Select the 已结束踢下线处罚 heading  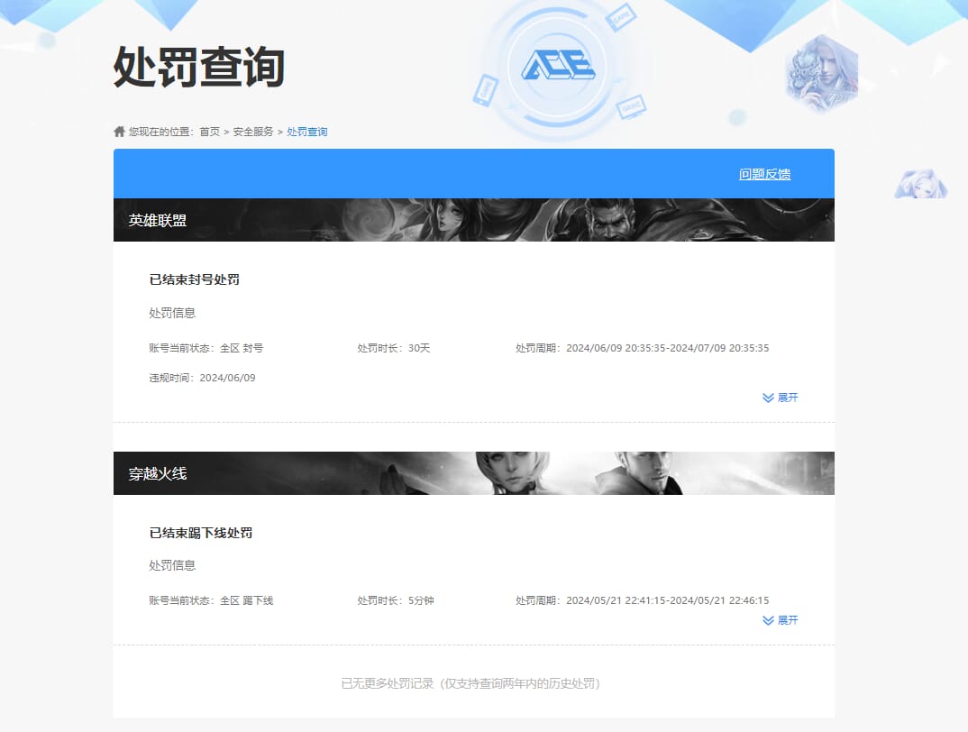(x=201, y=533)
